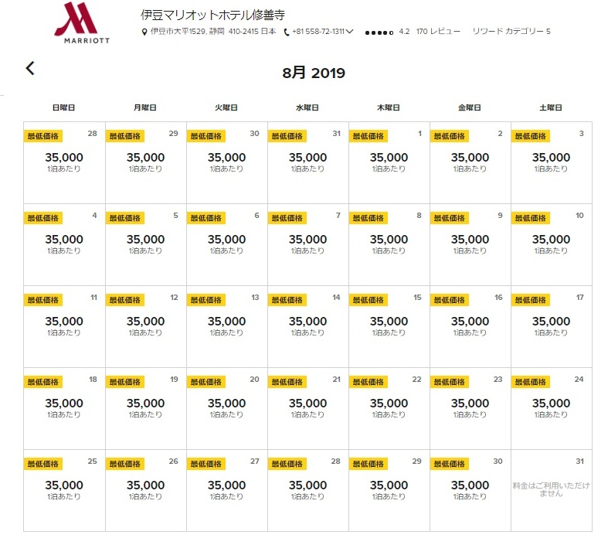Click the rating dots indicator
This screenshot has width=608, height=545.
379,32
